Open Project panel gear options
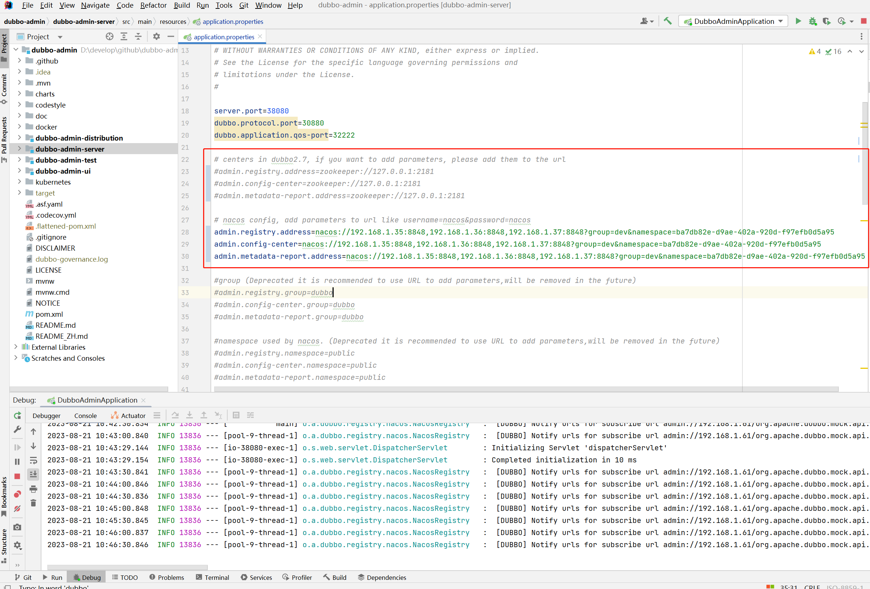Image resolution: width=870 pixels, height=589 pixels. point(157,36)
